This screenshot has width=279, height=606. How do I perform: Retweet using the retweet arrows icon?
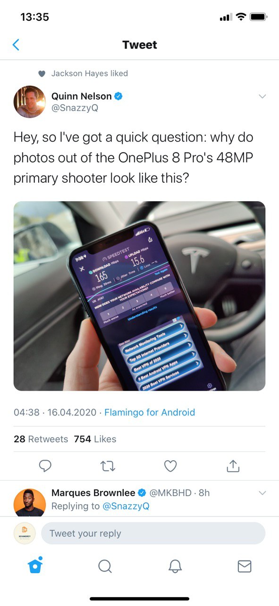click(108, 466)
